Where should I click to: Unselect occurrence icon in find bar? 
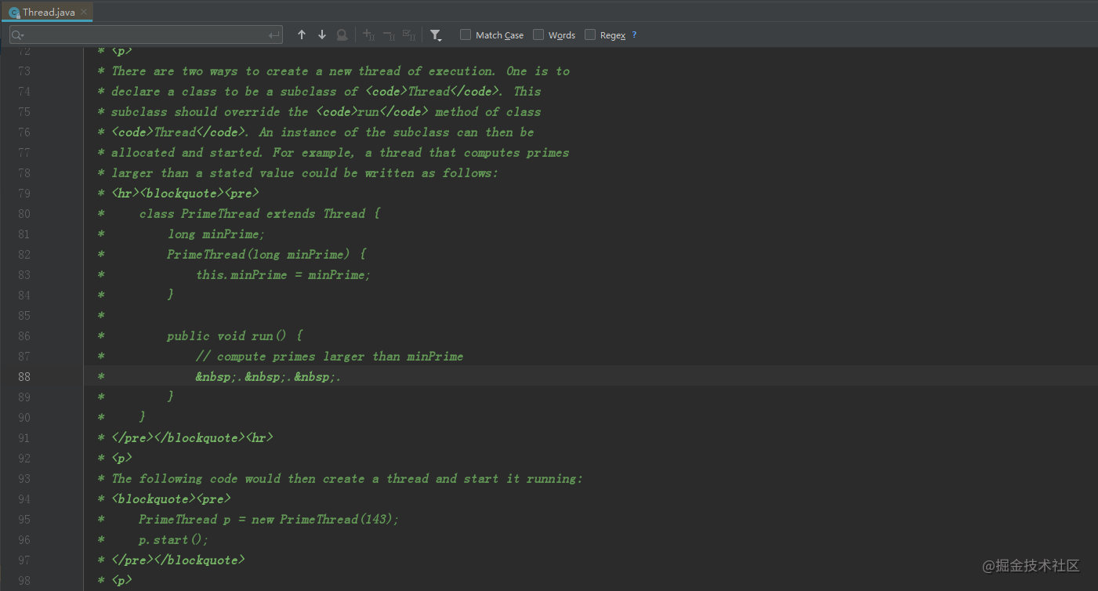[x=389, y=34]
